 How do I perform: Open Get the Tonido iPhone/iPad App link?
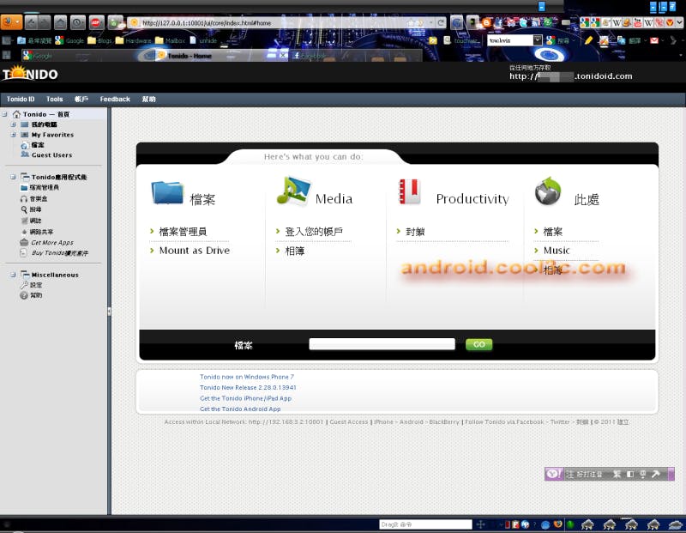click(245, 398)
